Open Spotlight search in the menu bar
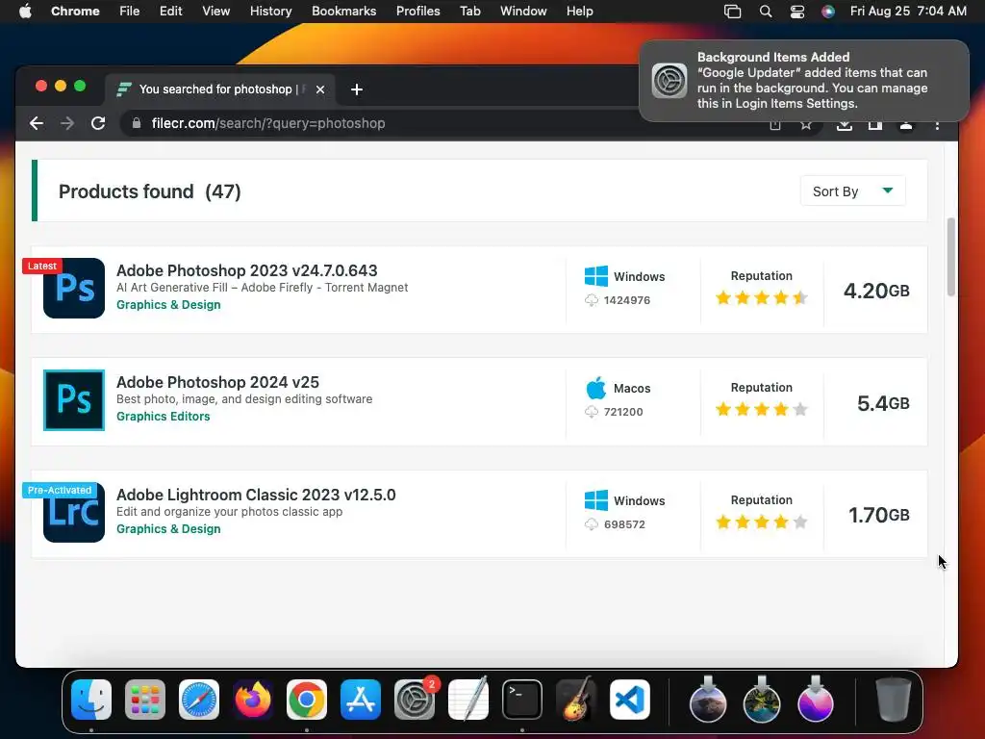Screen dimensions: 985x739 click(x=765, y=12)
